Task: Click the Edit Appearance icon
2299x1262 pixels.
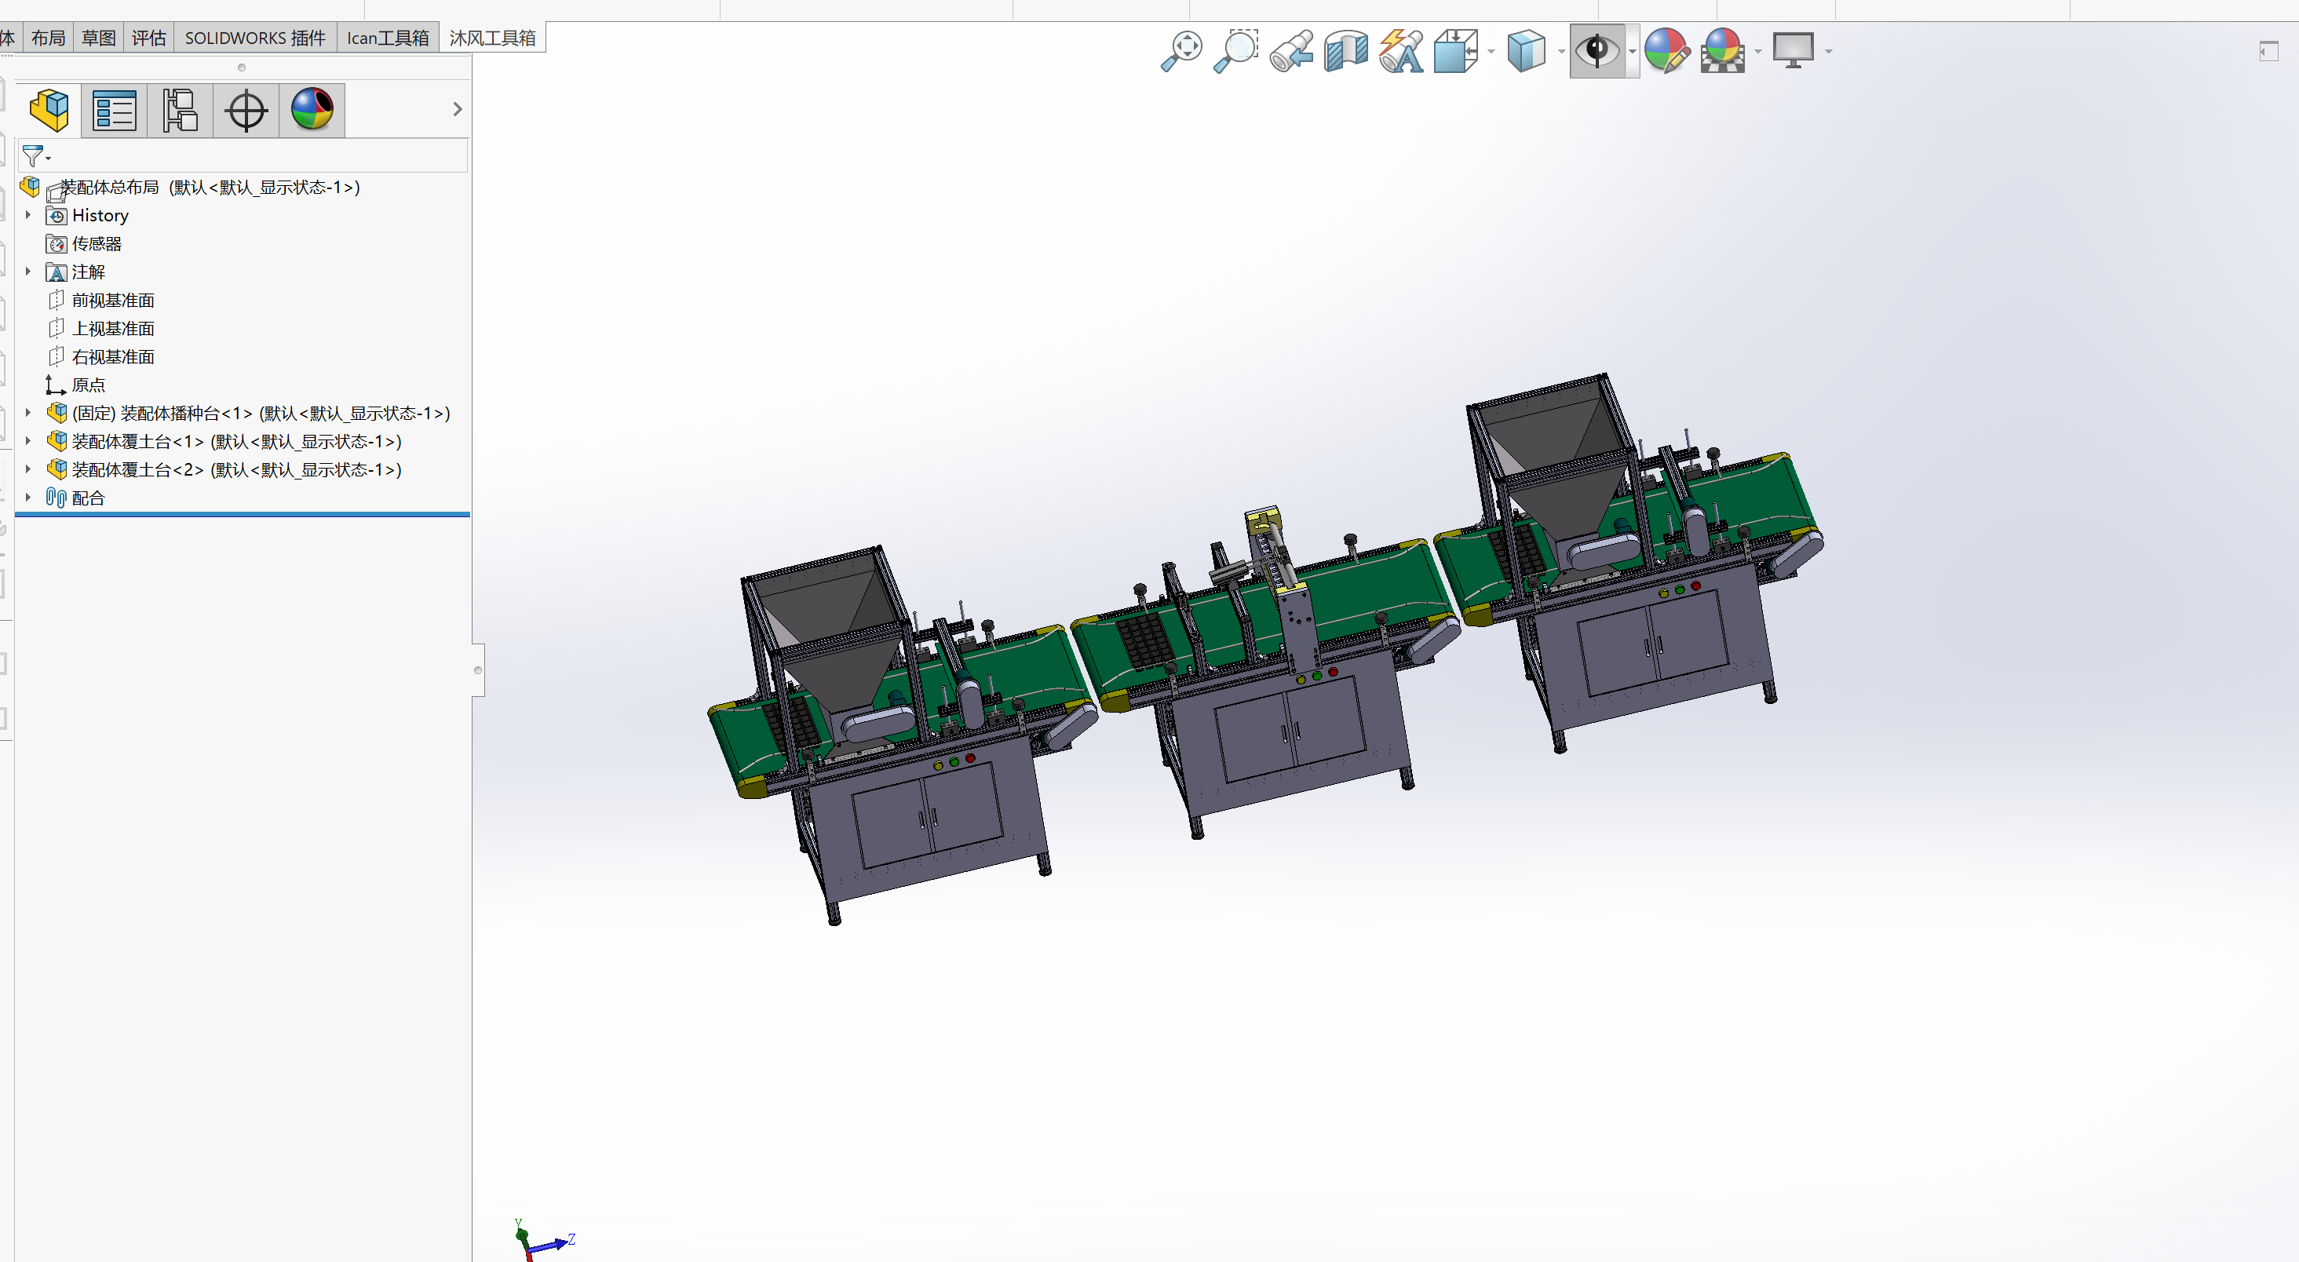Action: point(1667,50)
